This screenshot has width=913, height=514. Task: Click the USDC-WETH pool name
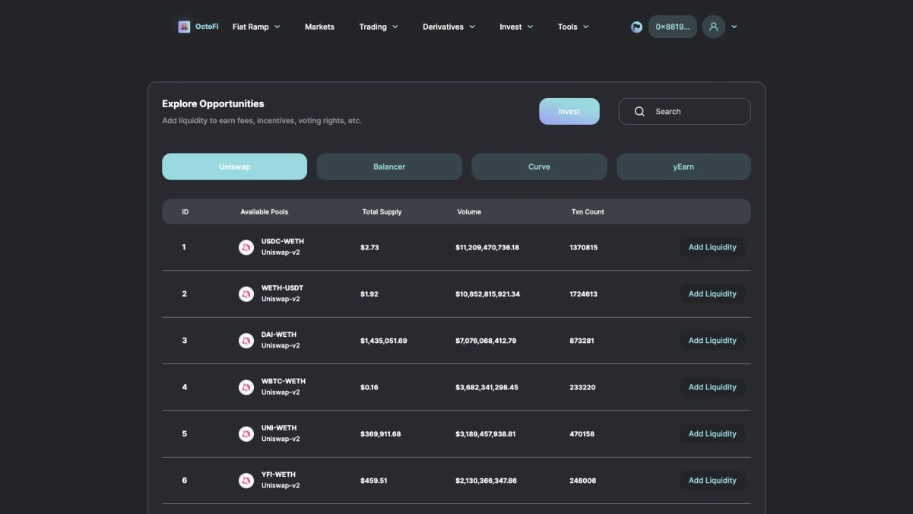point(283,241)
